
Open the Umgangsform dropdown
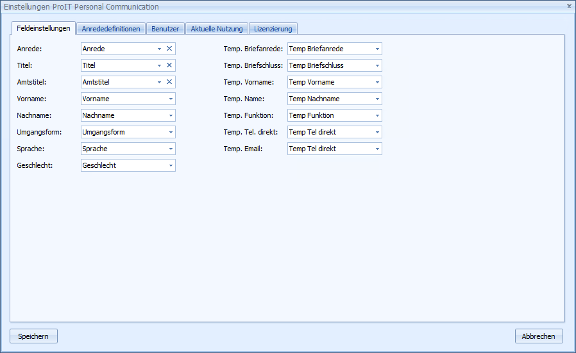(171, 132)
